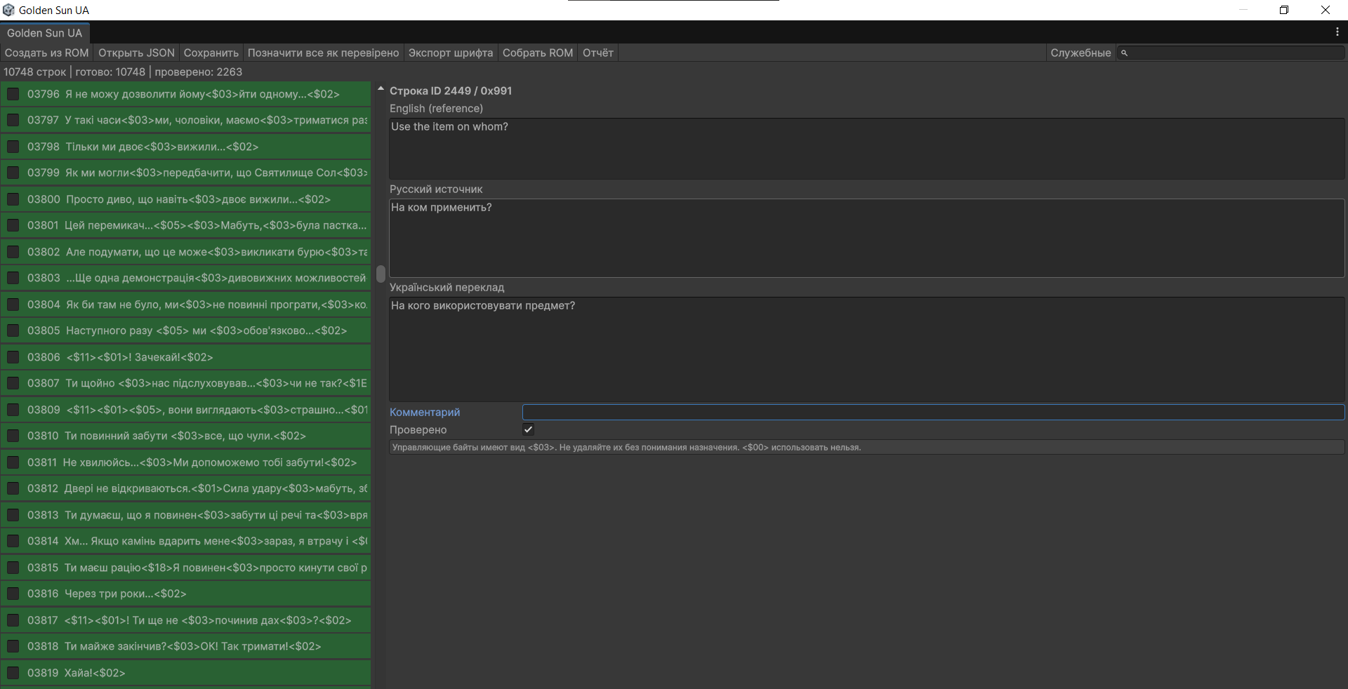Check the box for row 03800

(13, 199)
